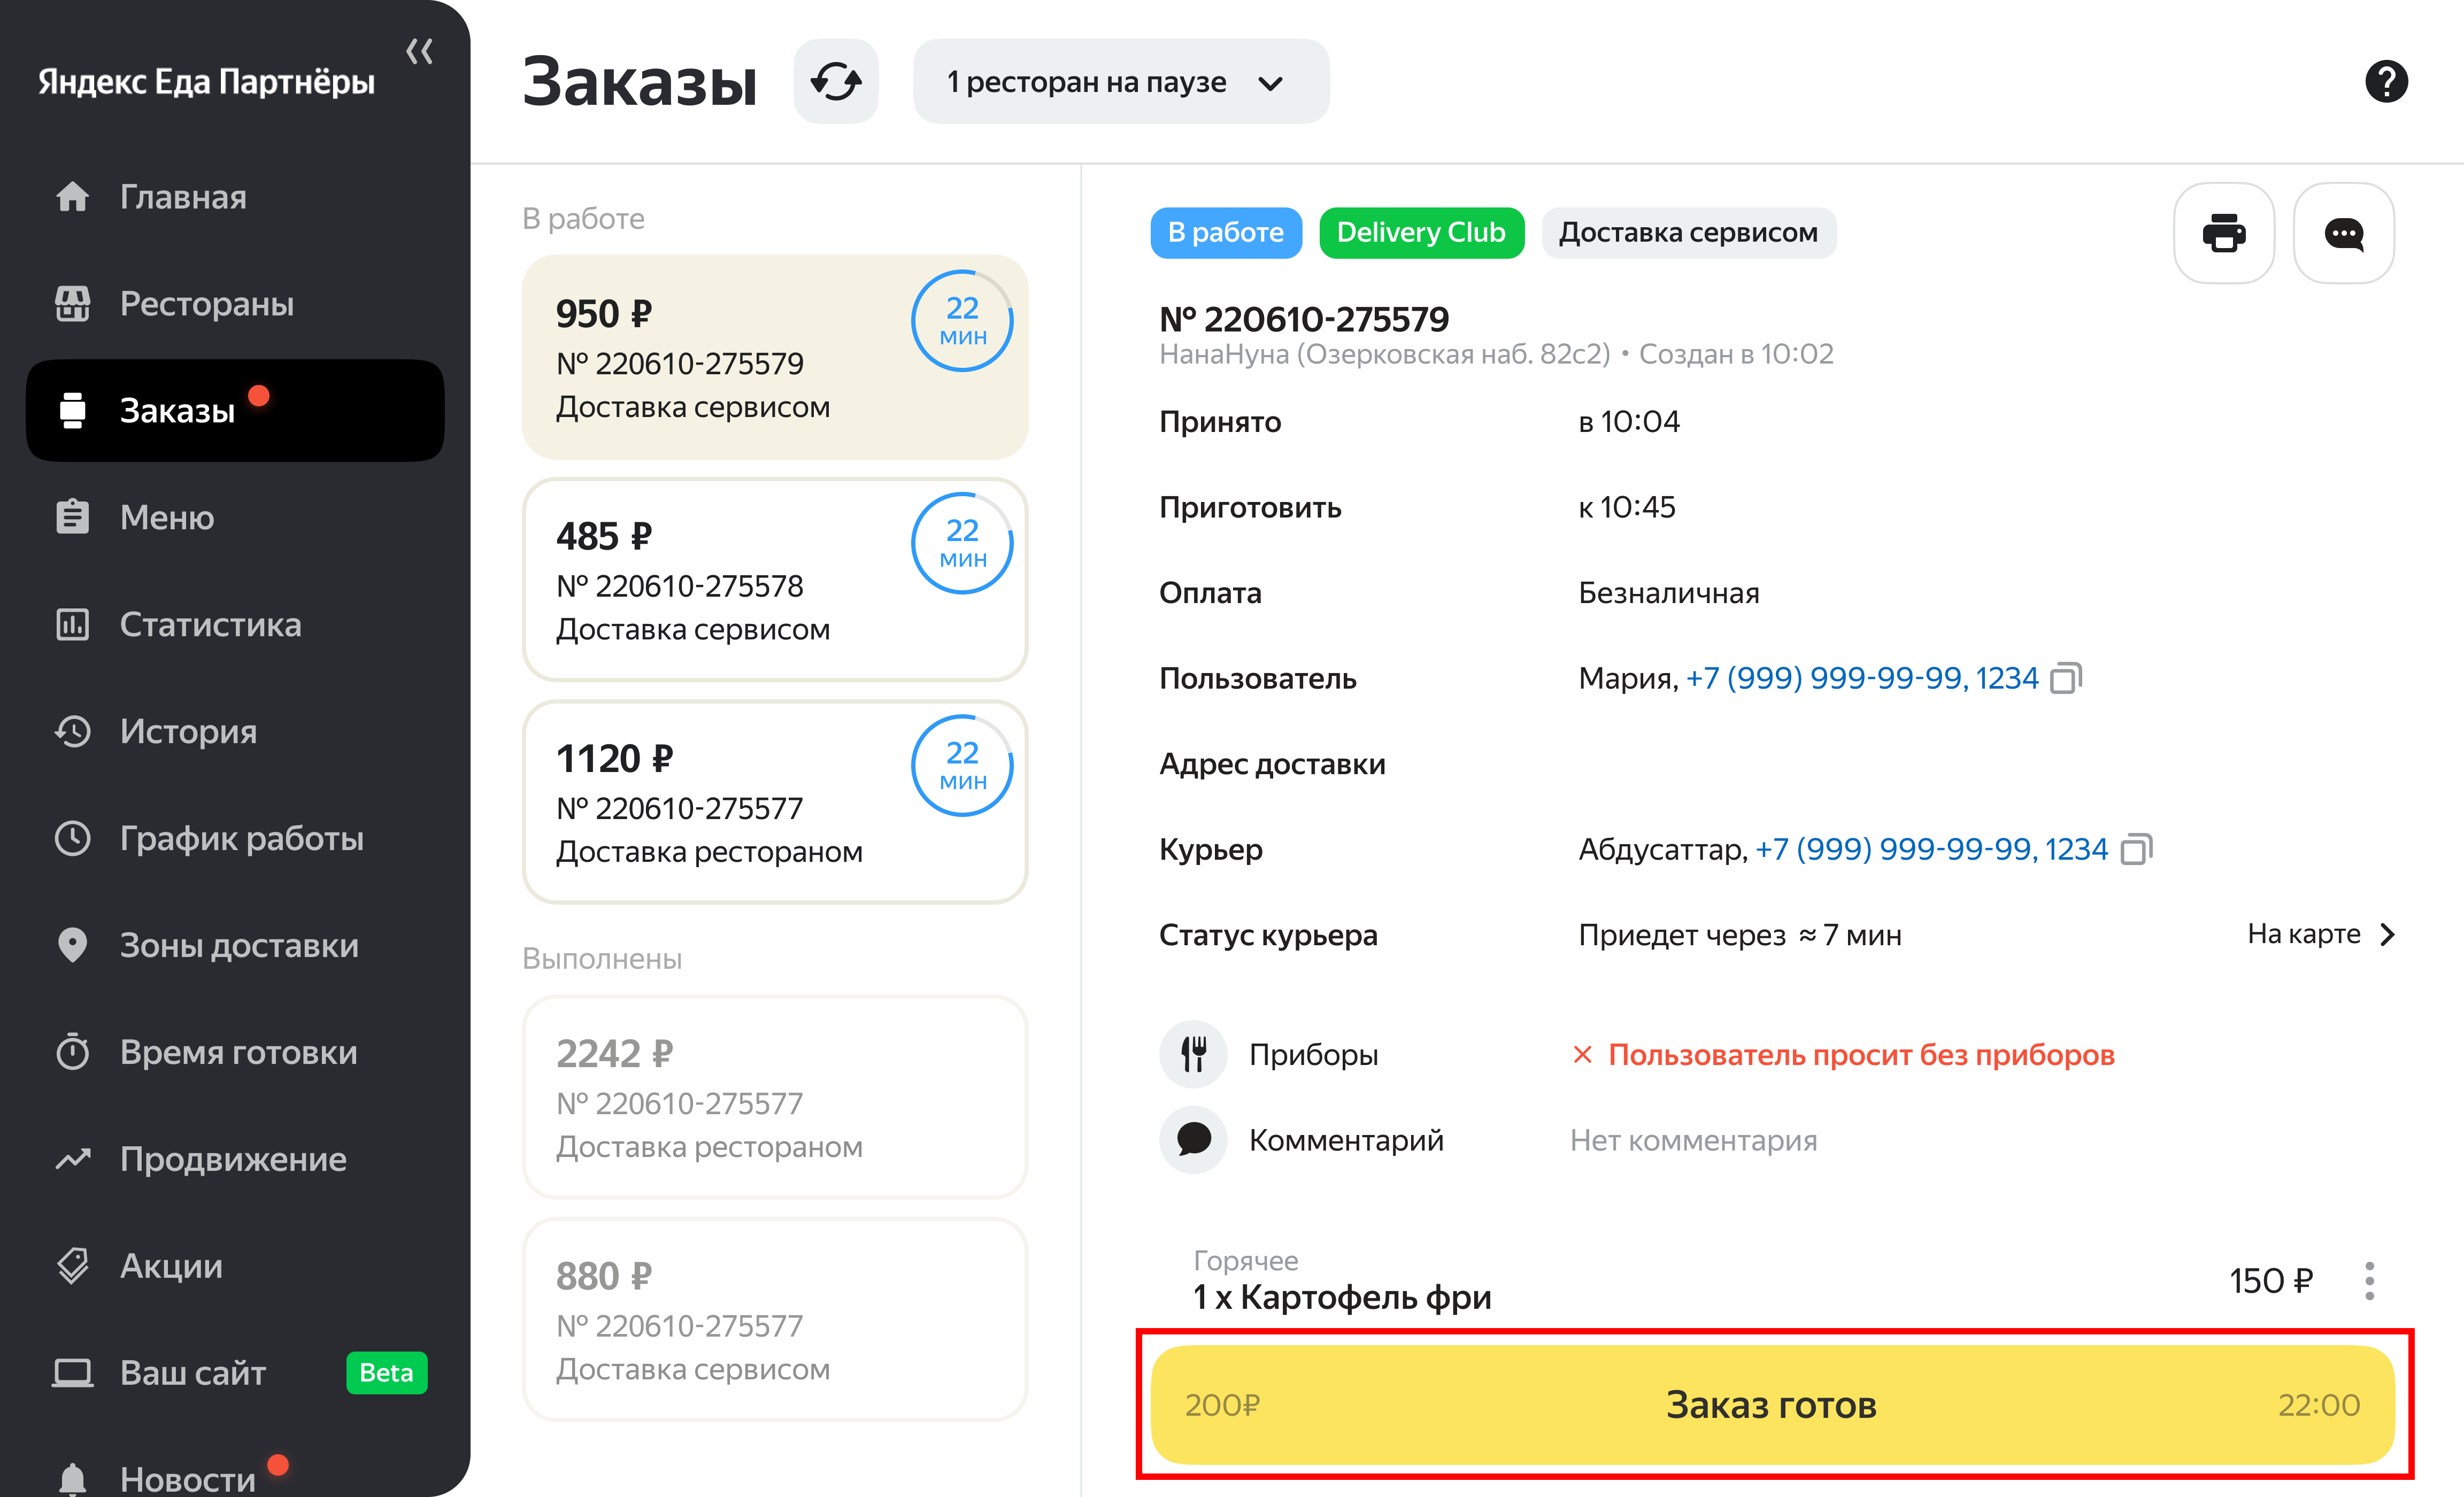Click the courier's phone number link
The image size is (2464, 1497).
[x=1930, y=849]
